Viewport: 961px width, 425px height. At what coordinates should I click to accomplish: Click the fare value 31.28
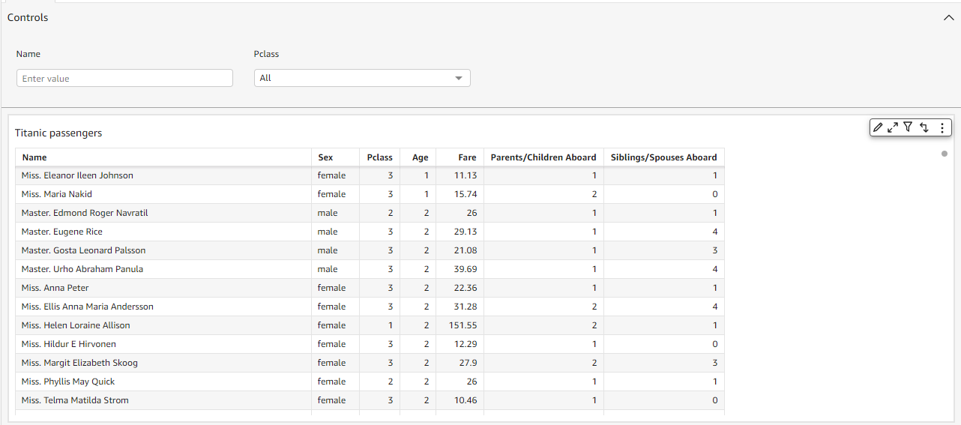(x=466, y=307)
